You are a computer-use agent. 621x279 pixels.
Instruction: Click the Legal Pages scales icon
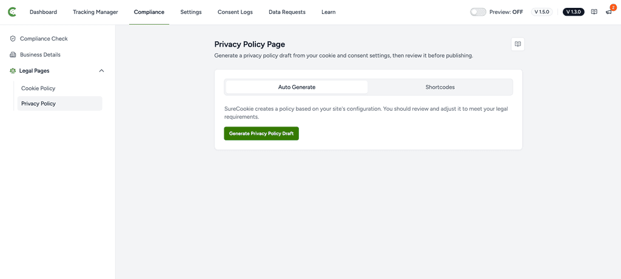click(x=12, y=71)
